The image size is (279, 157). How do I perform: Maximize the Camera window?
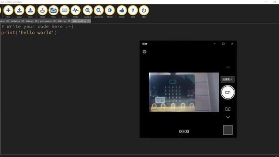224,44
